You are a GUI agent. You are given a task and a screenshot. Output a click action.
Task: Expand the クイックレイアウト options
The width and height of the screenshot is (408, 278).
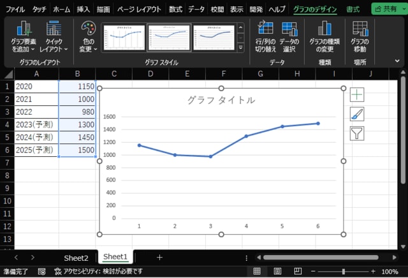tap(54, 37)
